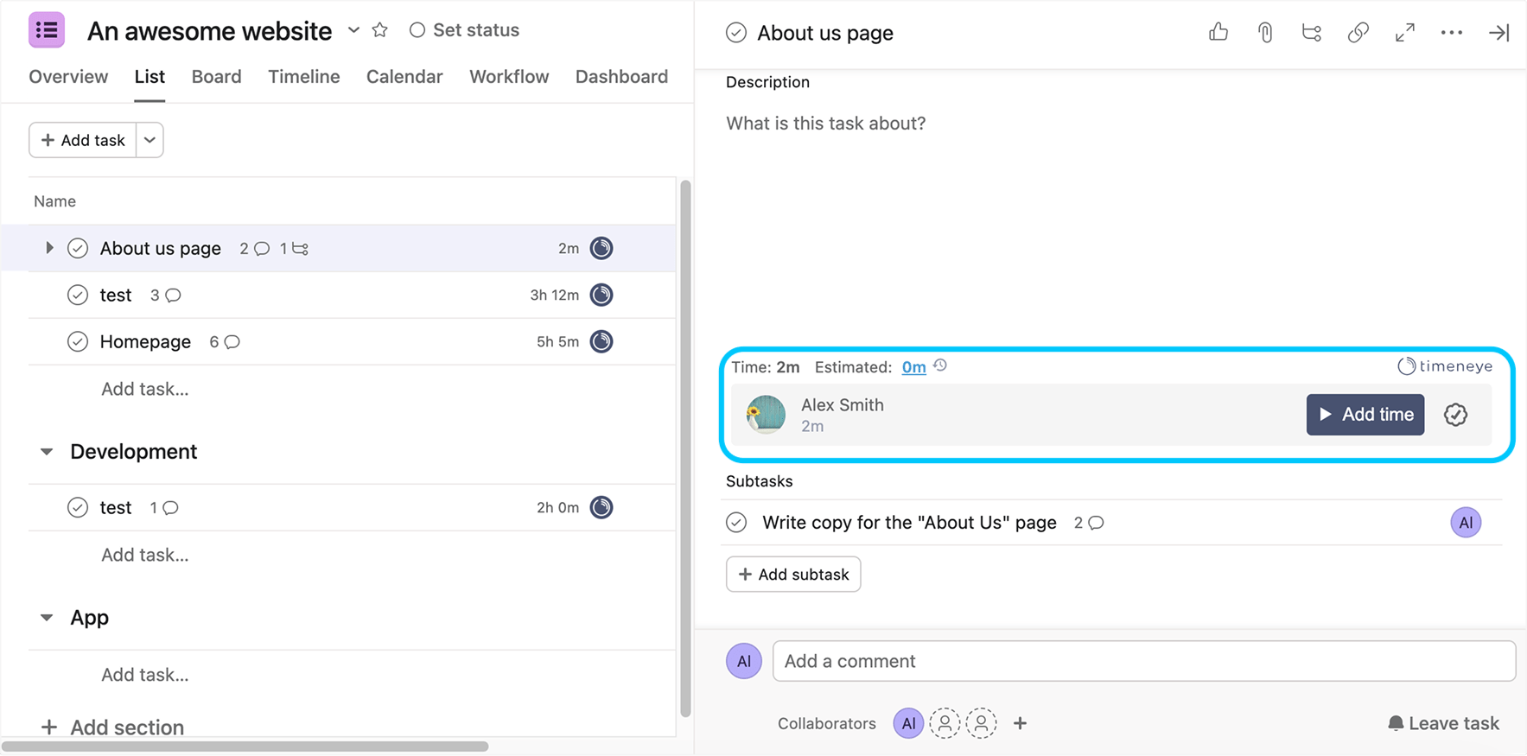The height and width of the screenshot is (756, 1527).
Task: Switch to the Overview tab
Action: (x=68, y=76)
